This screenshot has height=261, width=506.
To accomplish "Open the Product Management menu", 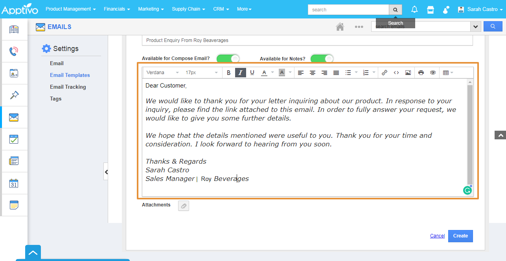I will tap(71, 9).
